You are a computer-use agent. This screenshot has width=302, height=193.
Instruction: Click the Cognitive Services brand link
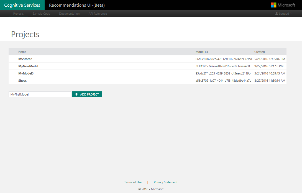[22, 5]
